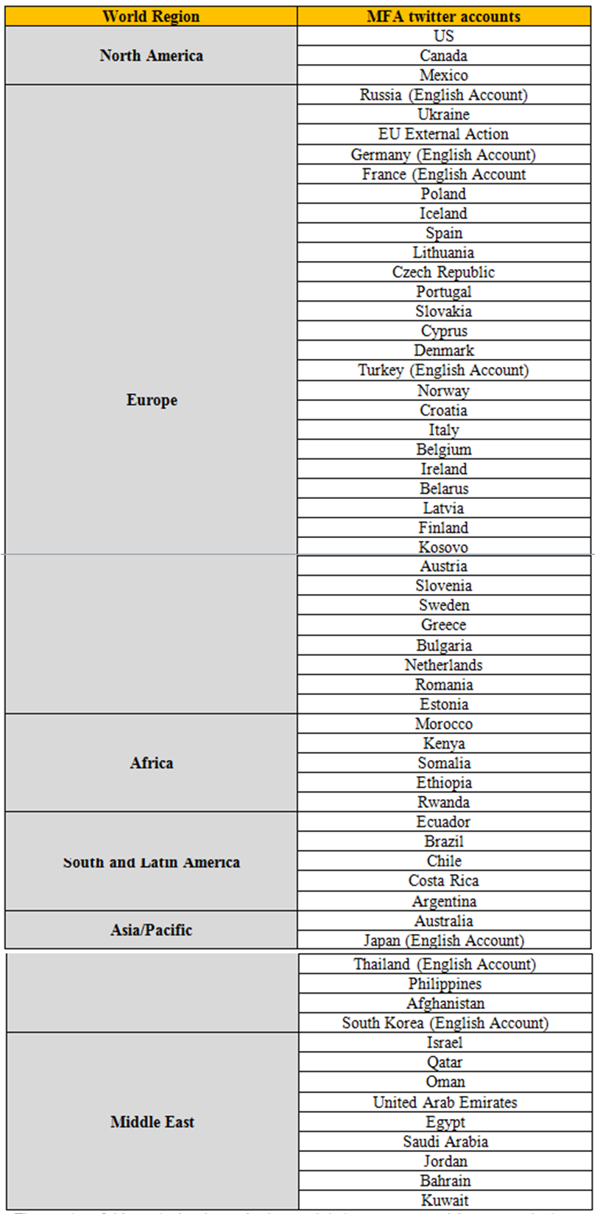Click the United Arab Emirates cell
Screen dimensions: 600x1214
coord(445,1103)
